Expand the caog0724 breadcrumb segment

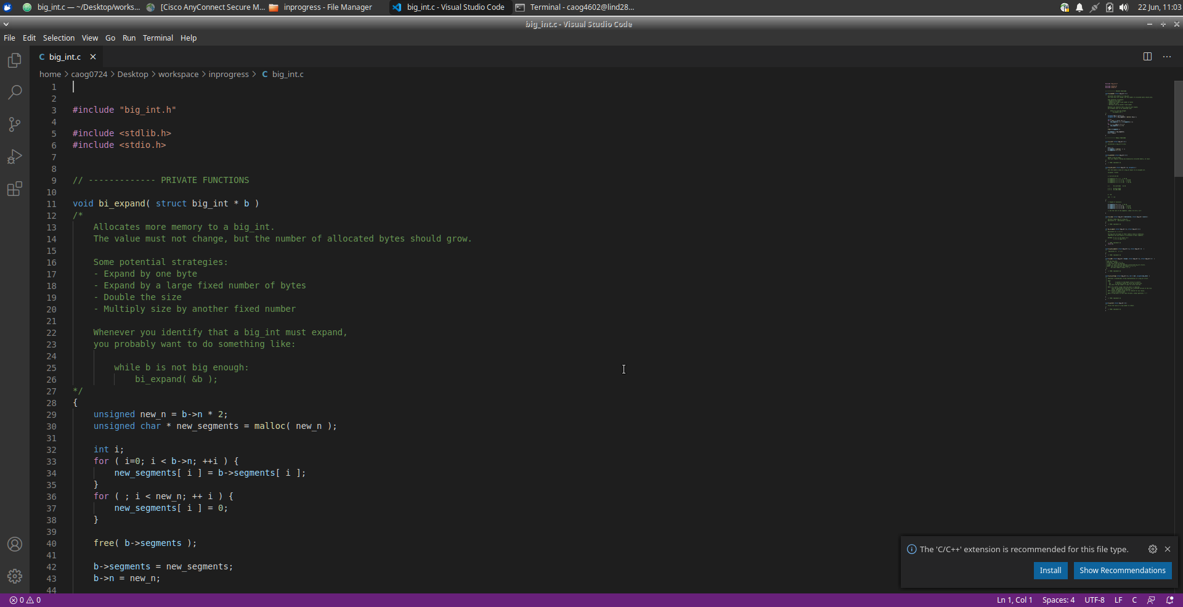[89, 74]
